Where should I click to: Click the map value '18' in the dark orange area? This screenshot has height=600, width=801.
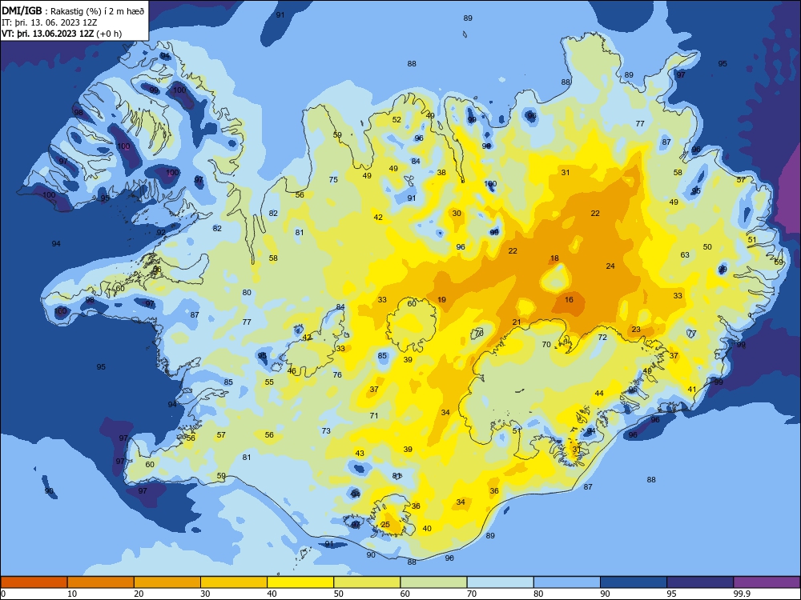[x=555, y=258]
